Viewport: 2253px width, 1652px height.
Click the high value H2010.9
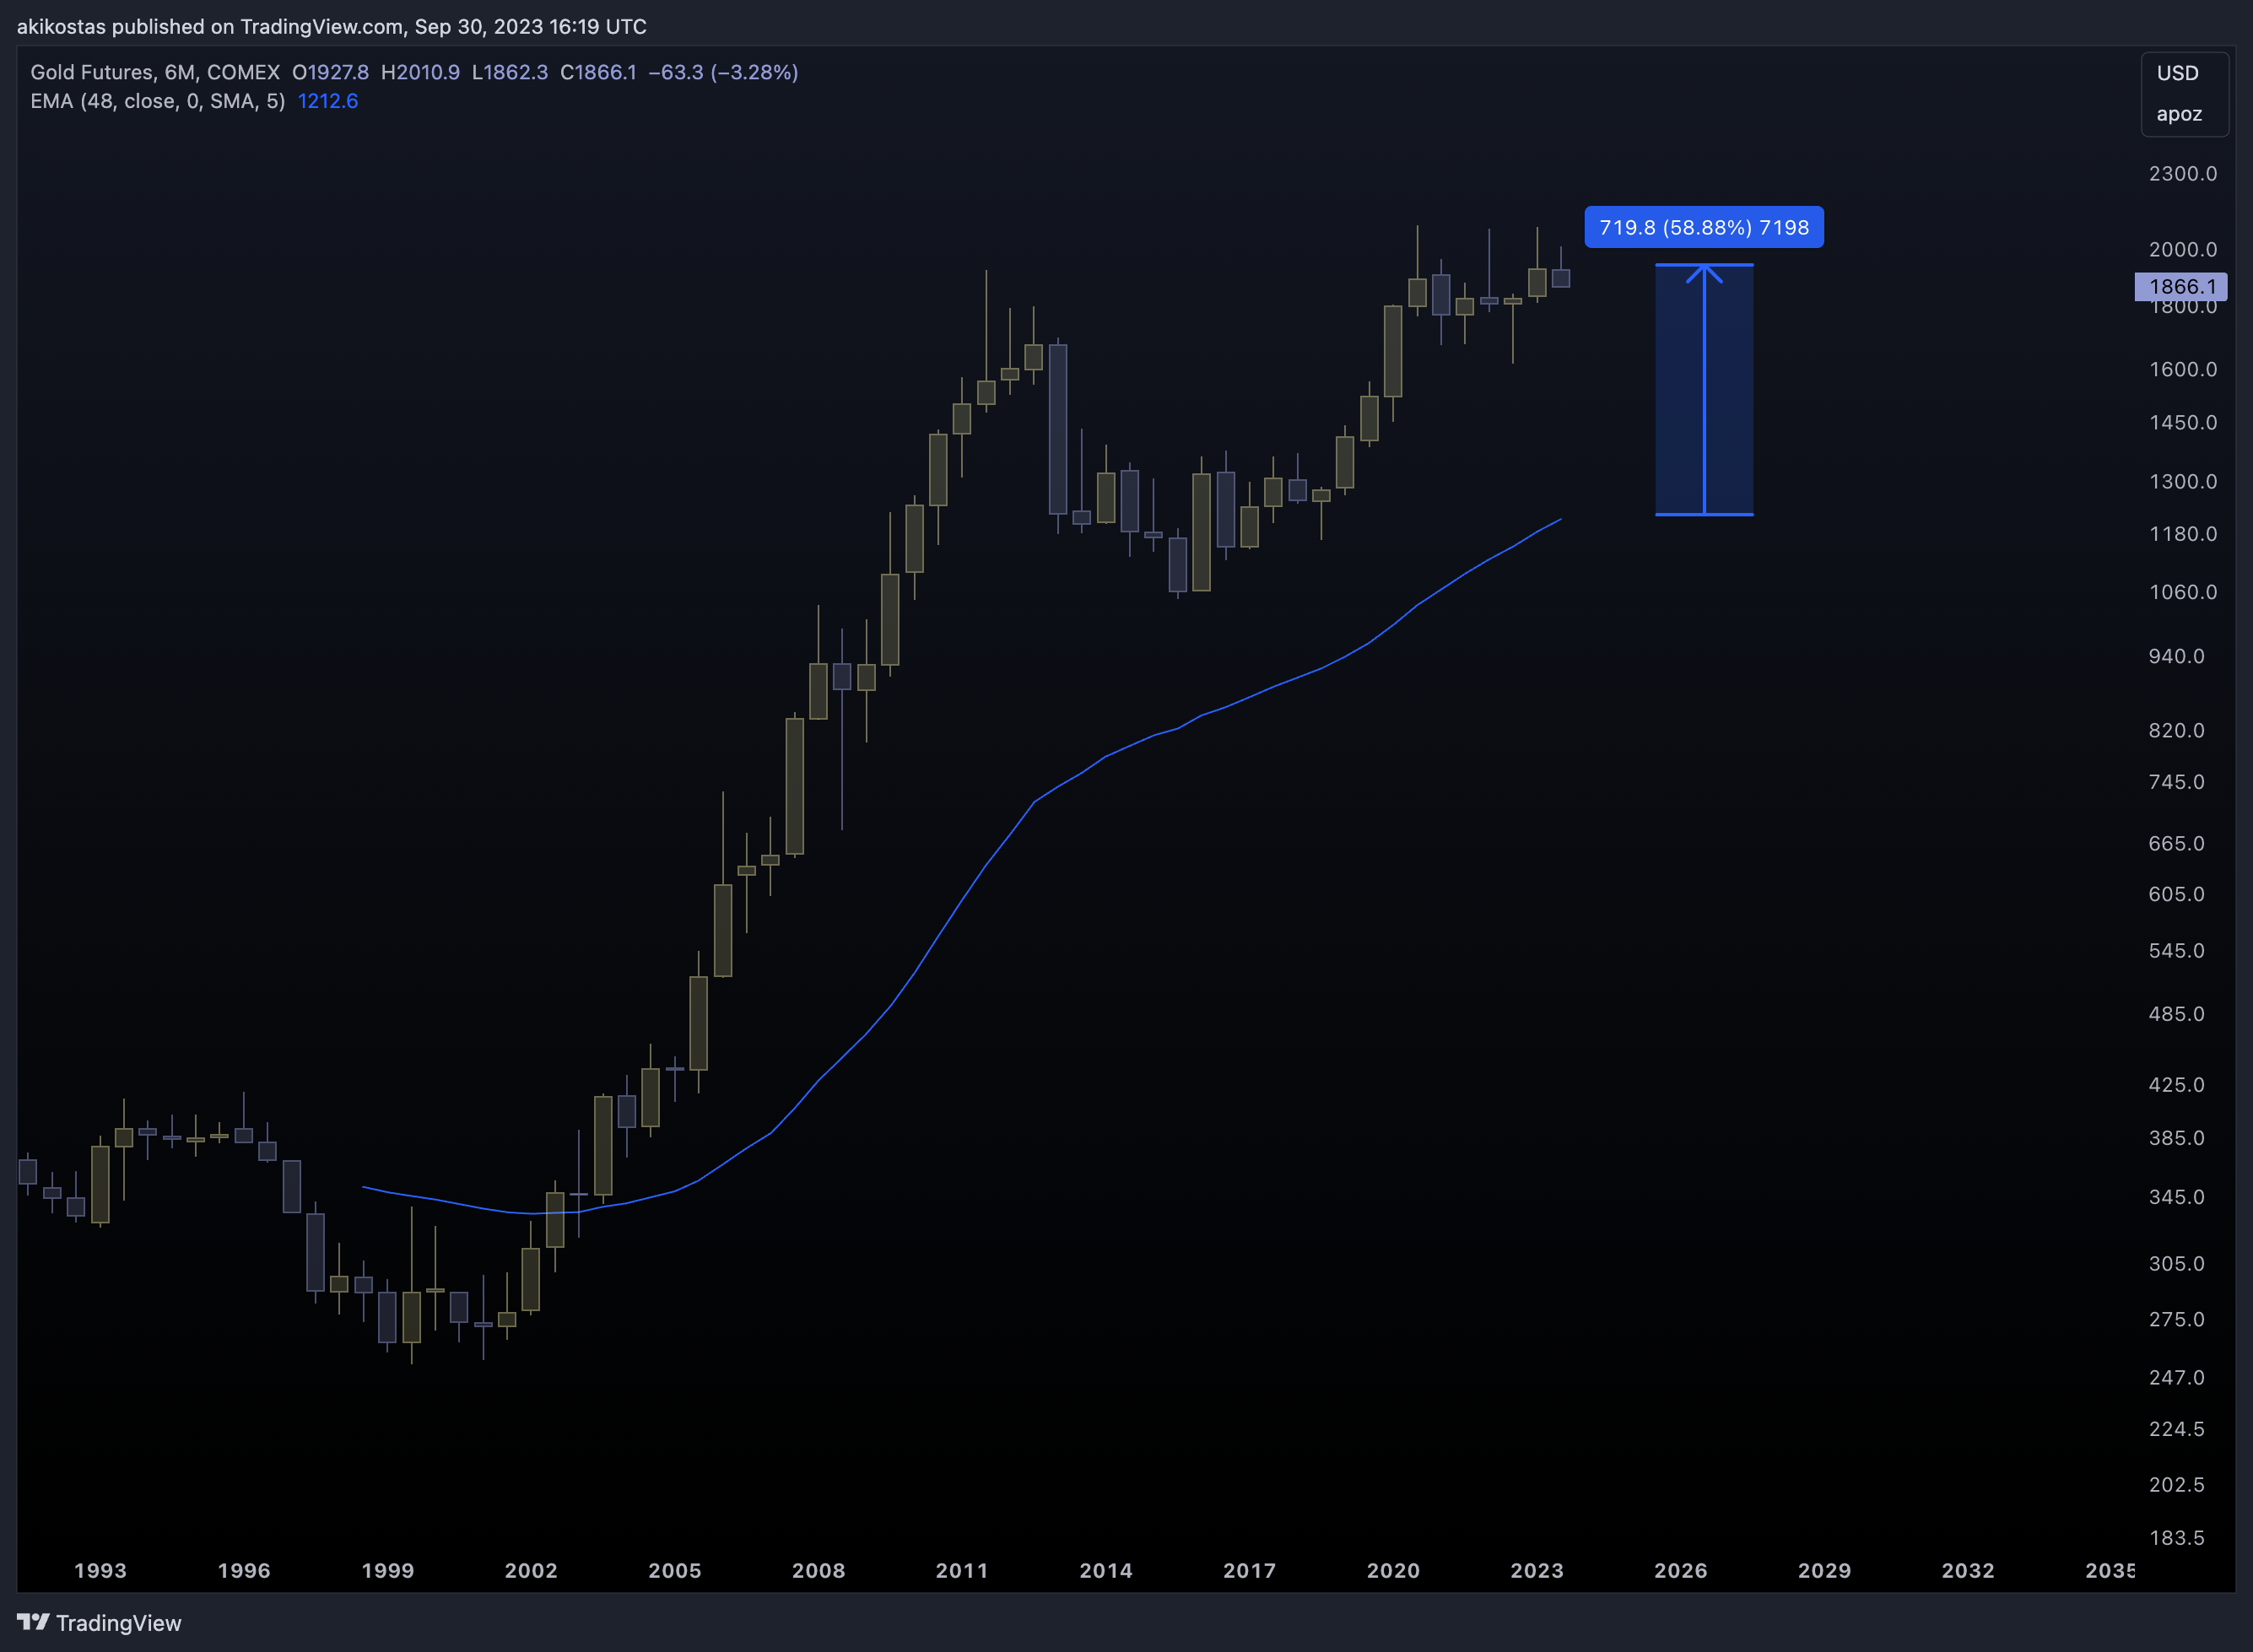click(420, 72)
